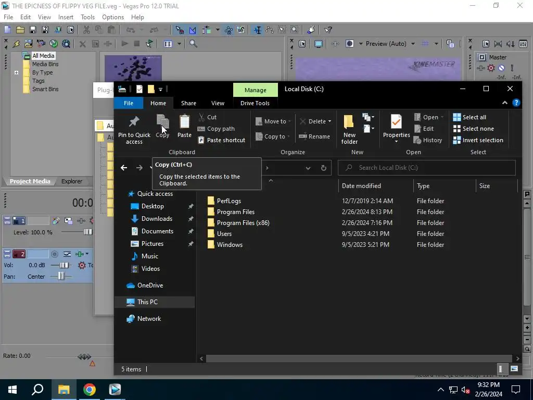Go back with the Explorer back arrow

(124, 168)
